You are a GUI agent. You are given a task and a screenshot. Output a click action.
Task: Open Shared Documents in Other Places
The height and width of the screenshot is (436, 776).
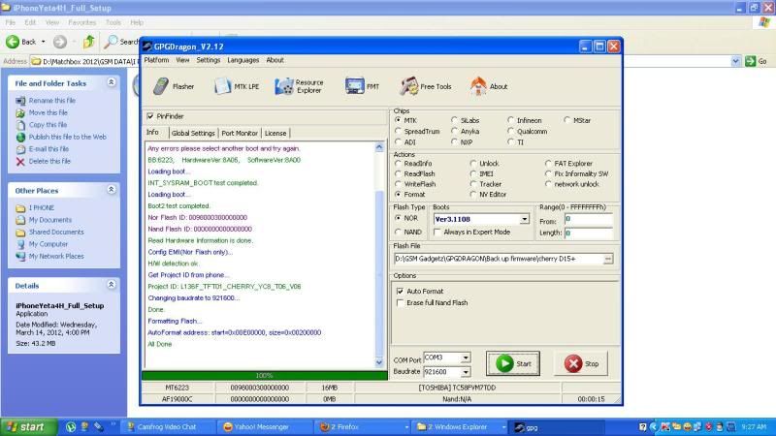point(56,232)
